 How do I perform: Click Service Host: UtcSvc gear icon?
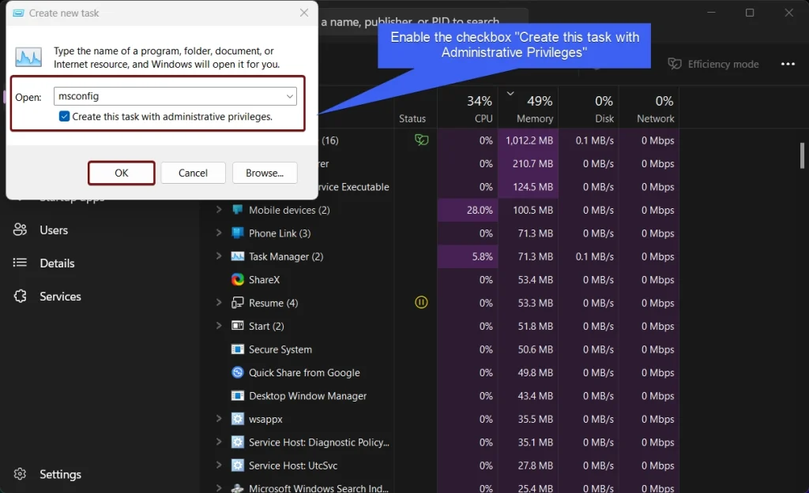click(x=237, y=465)
